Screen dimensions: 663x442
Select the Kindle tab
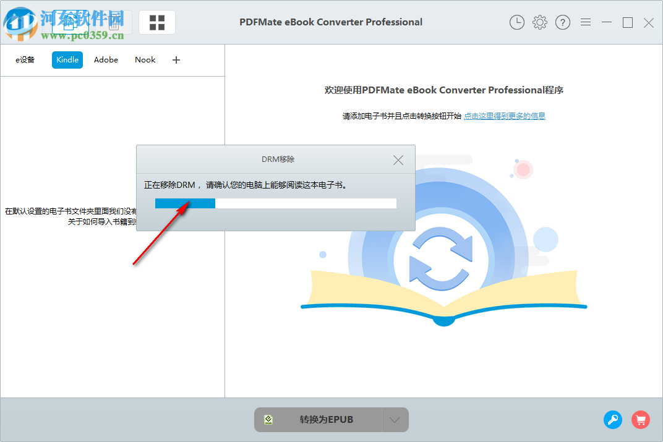[x=67, y=59]
